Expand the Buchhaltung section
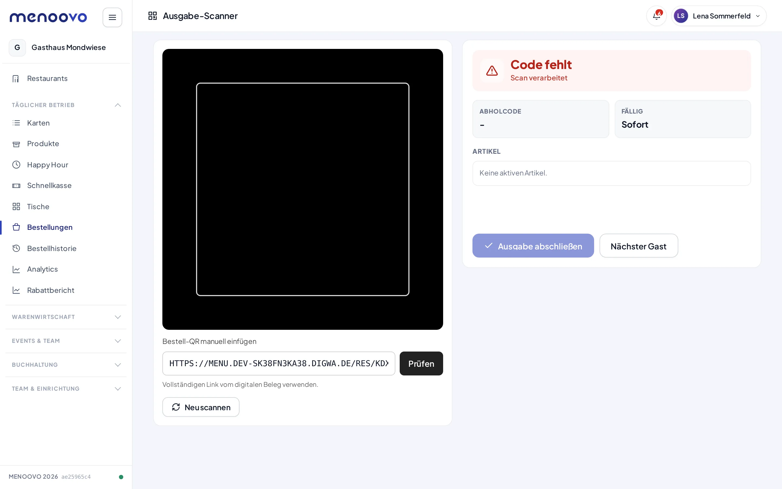The width and height of the screenshot is (782, 489). (x=66, y=365)
